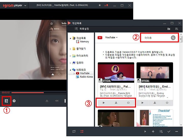
Task: Open the 1gram player logo menu arrow
Action: click(25, 6)
